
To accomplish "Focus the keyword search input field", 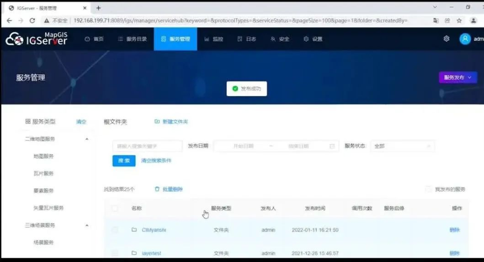I will [x=147, y=146].
